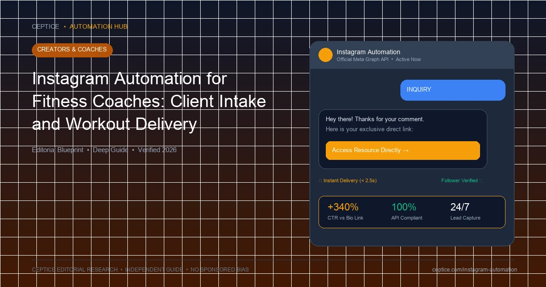The width and height of the screenshot is (546, 287).
Task: Click the orange Instagram Automation avatar circle
Action: (x=325, y=55)
